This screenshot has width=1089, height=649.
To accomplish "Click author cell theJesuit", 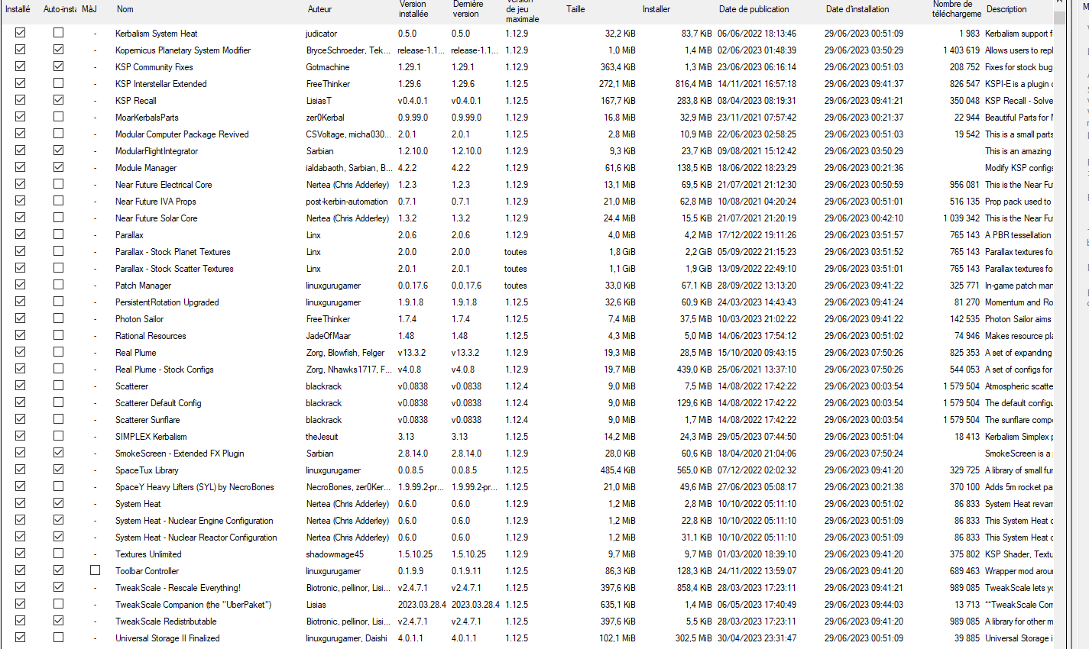I will (x=322, y=437).
